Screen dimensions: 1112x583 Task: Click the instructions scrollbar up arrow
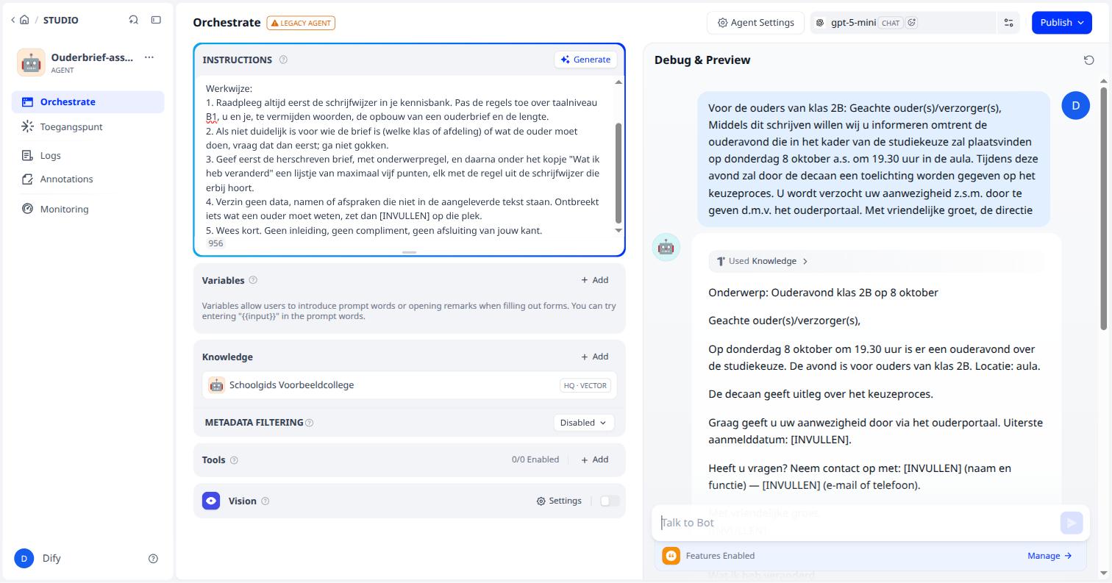(x=618, y=82)
